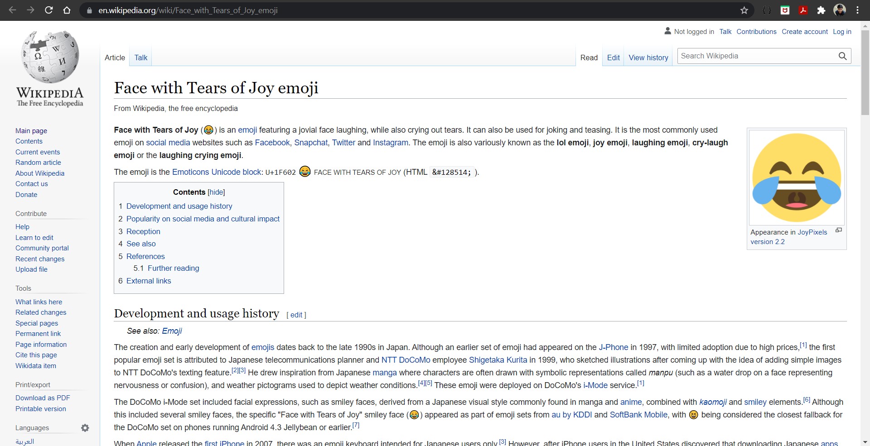The height and width of the screenshot is (446, 870).
Task: Bookmark this page with the star icon
Action: point(744,10)
